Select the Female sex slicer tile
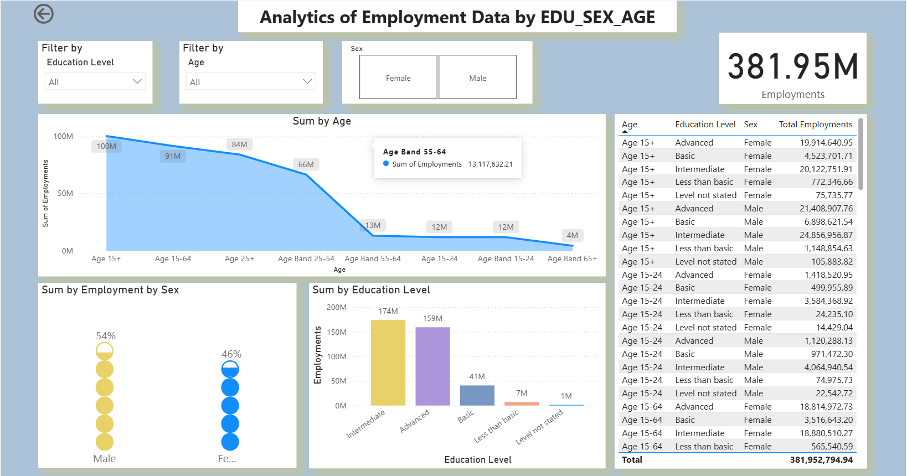Screen dimensions: 907x476 pos(398,77)
